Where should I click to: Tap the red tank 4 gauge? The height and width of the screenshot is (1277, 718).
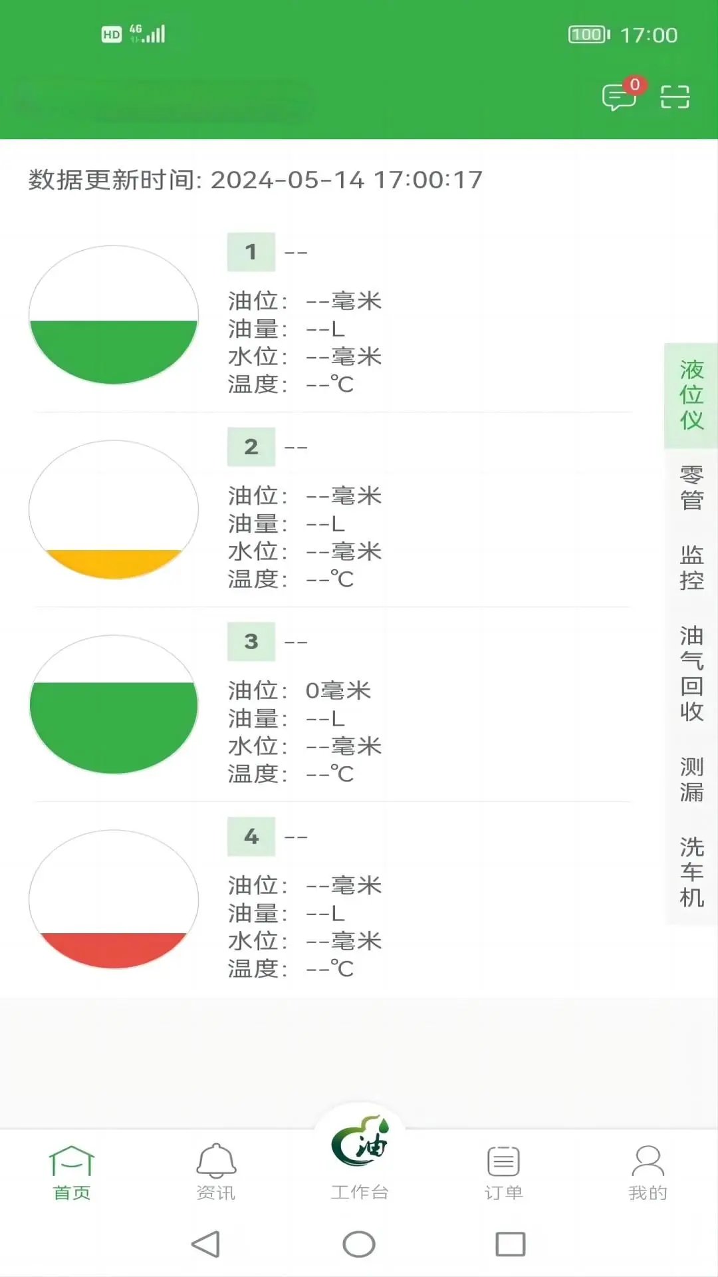pyautogui.click(x=114, y=899)
